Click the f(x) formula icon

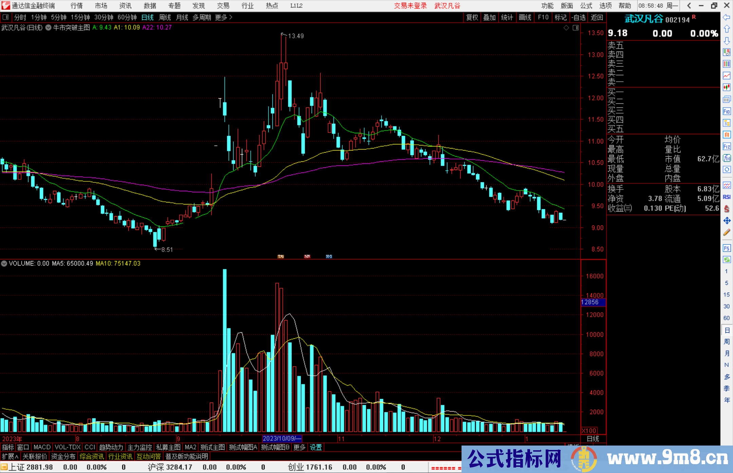click(x=727, y=158)
